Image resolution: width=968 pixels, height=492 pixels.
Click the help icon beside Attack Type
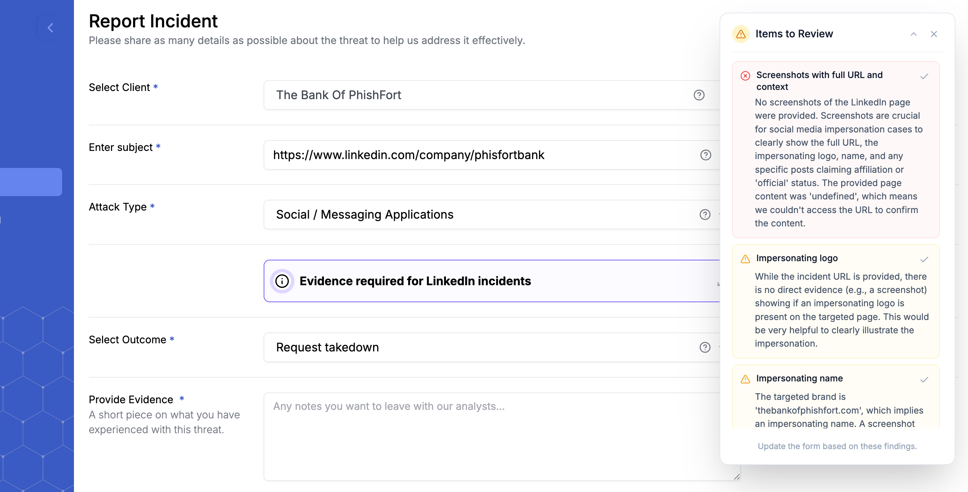pos(705,215)
